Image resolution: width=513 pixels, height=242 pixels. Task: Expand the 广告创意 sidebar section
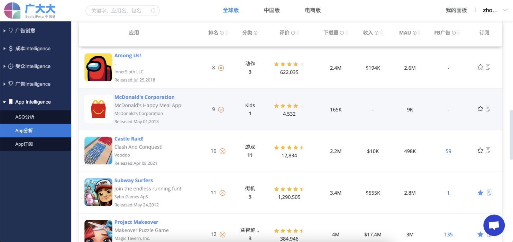pyautogui.click(x=36, y=30)
